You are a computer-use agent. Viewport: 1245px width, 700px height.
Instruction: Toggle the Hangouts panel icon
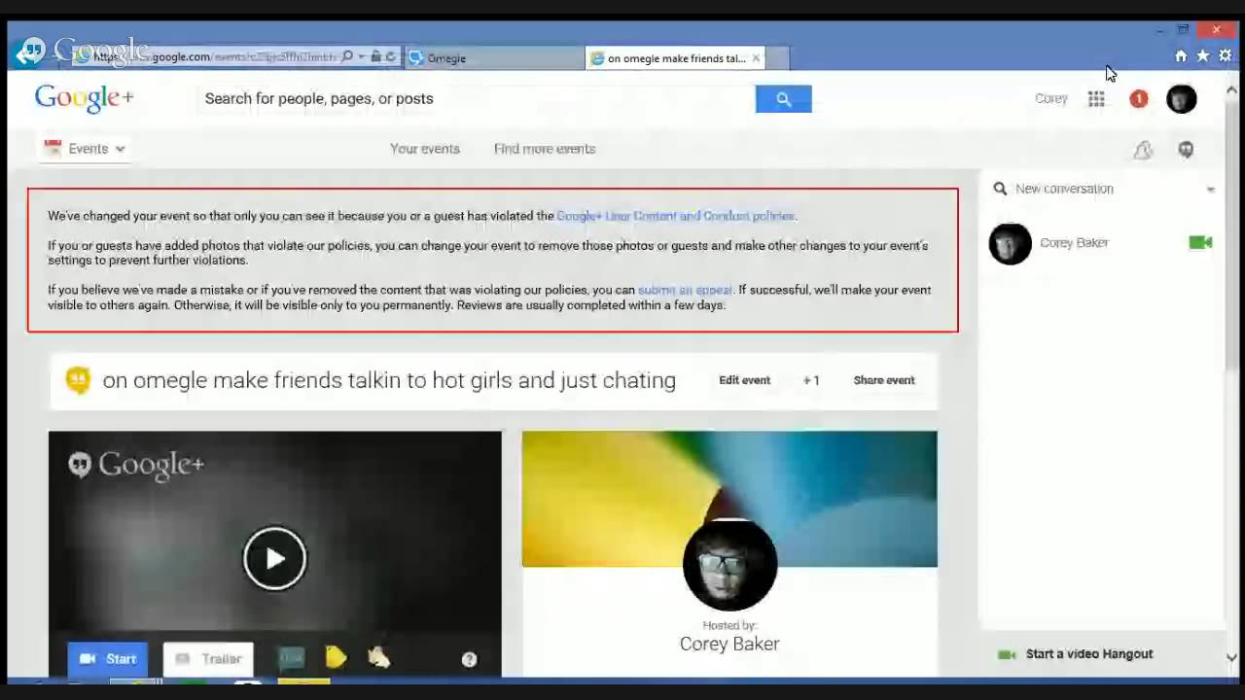click(x=1186, y=150)
